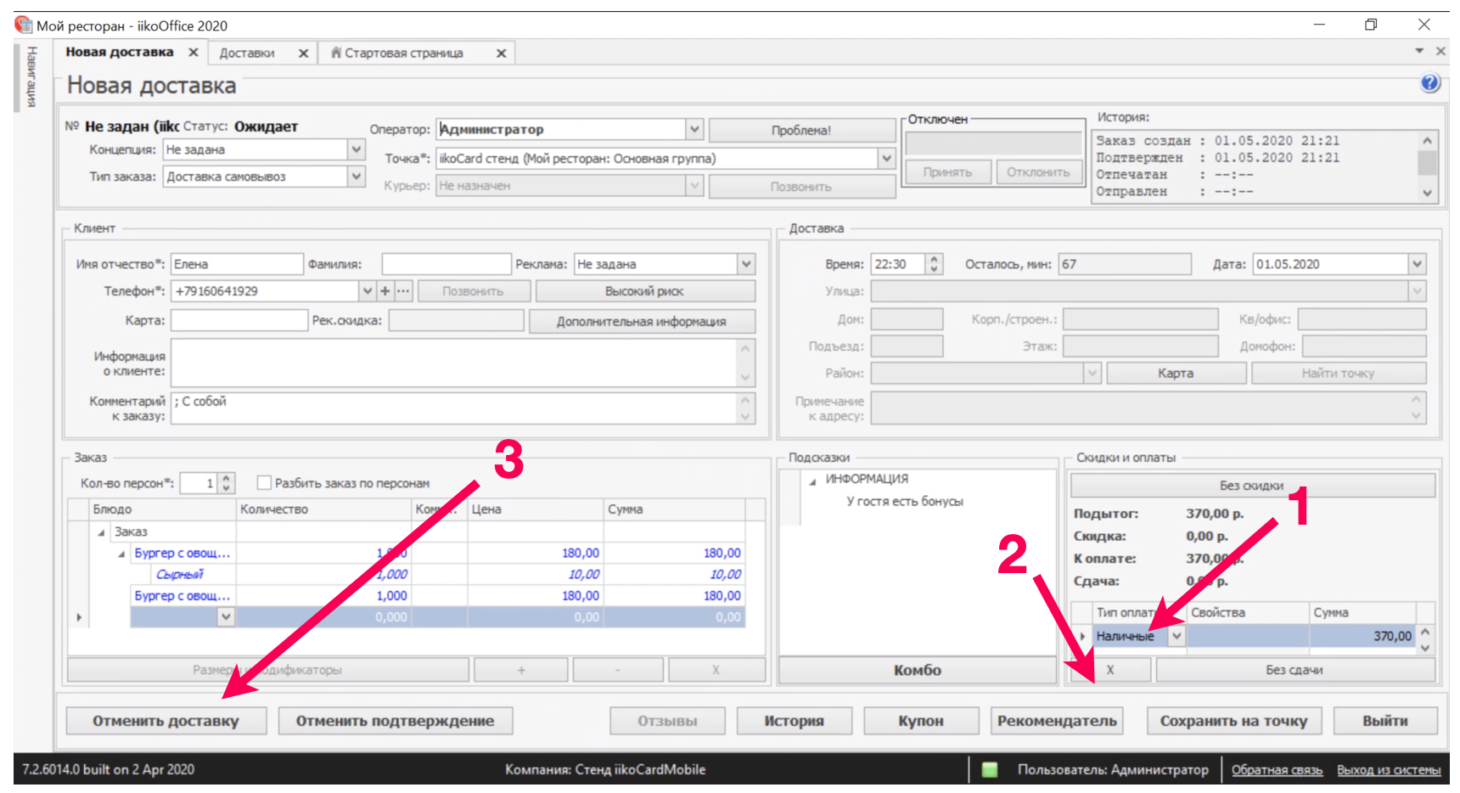
Task: Open the Тип заказа dropdown
Action: (357, 177)
